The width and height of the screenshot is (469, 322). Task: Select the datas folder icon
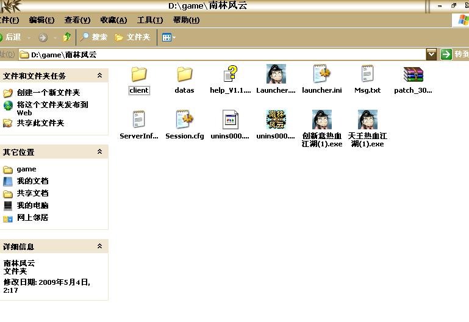pos(184,74)
